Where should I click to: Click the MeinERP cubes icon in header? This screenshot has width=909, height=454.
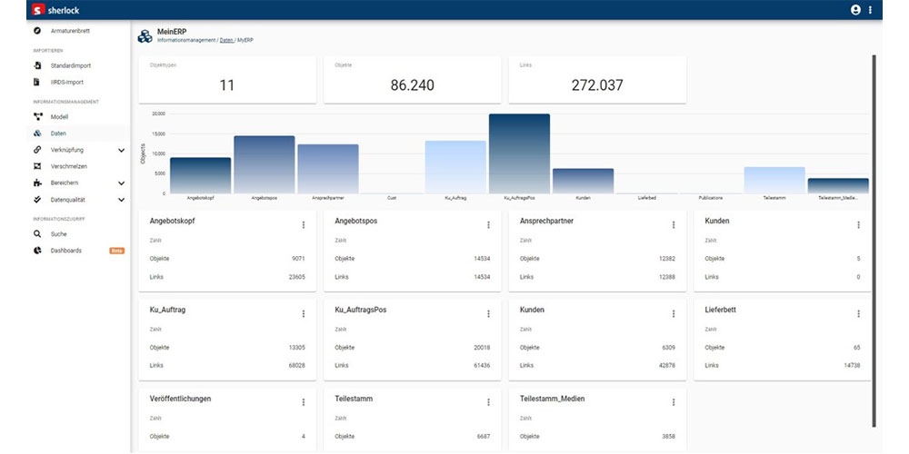point(145,36)
